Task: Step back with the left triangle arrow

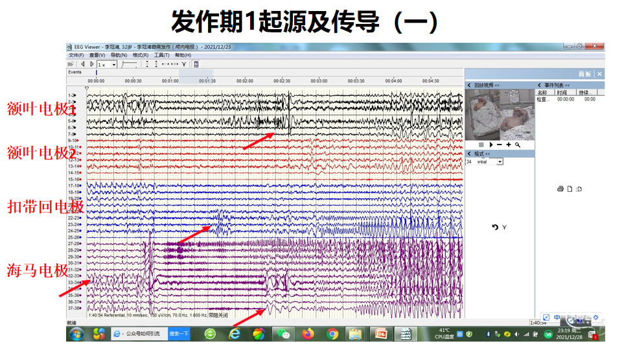Action: tap(82, 64)
